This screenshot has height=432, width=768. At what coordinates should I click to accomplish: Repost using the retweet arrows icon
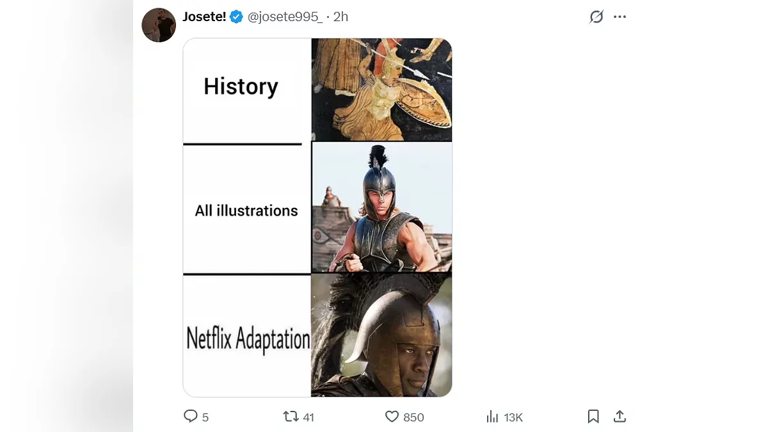click(291, 417)
